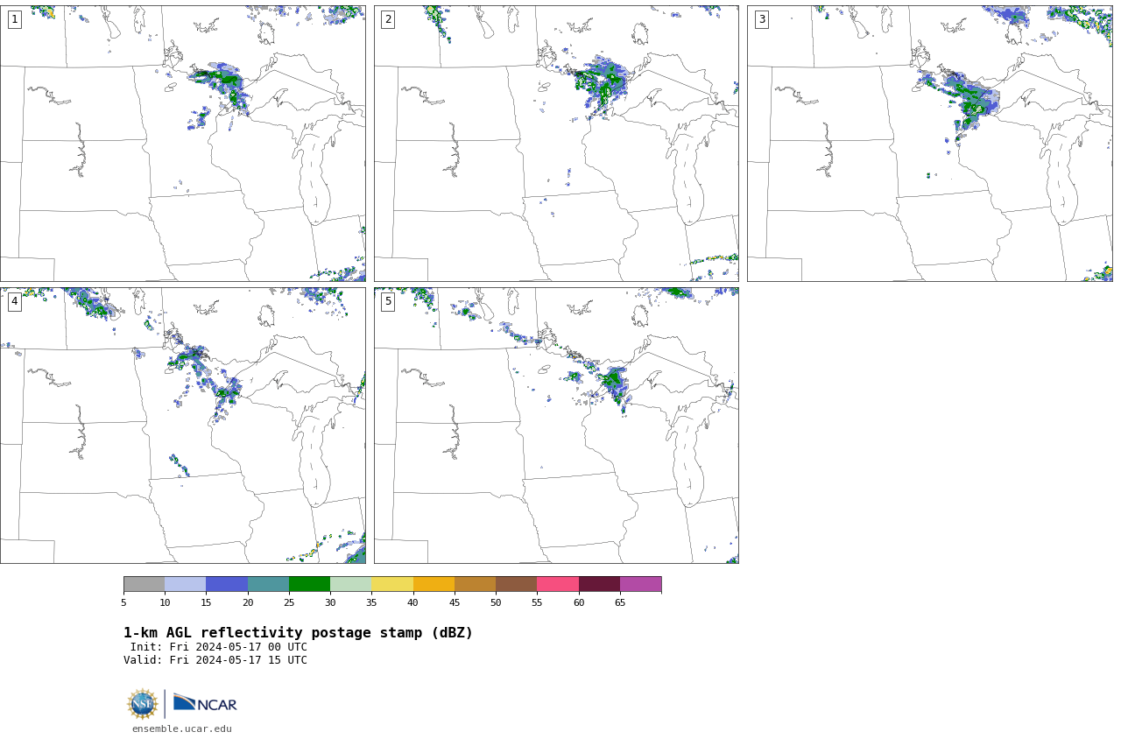Select the light blue 10-15 dBZ swatch
This screenshot has height=739, width=1121.
coord(185,584)
